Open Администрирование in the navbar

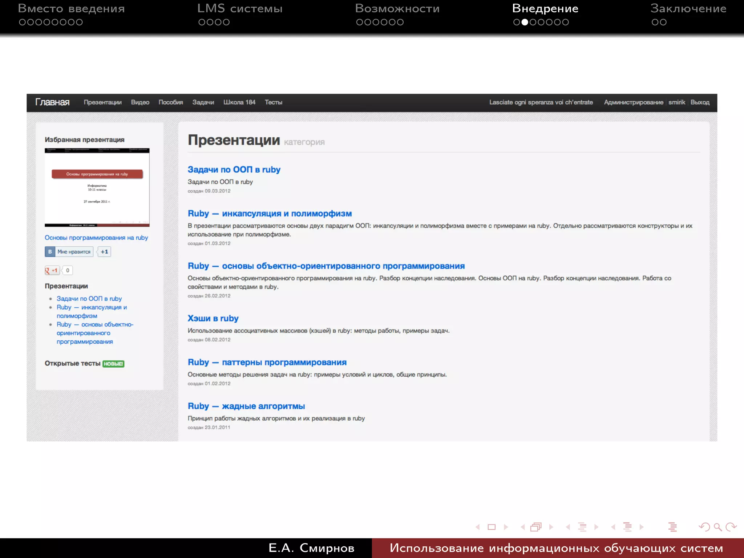click(x=634, y=102)
